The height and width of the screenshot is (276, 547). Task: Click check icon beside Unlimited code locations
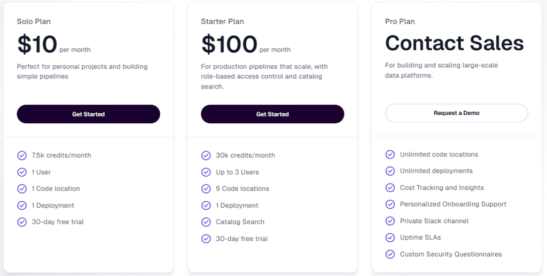point(390,154)
